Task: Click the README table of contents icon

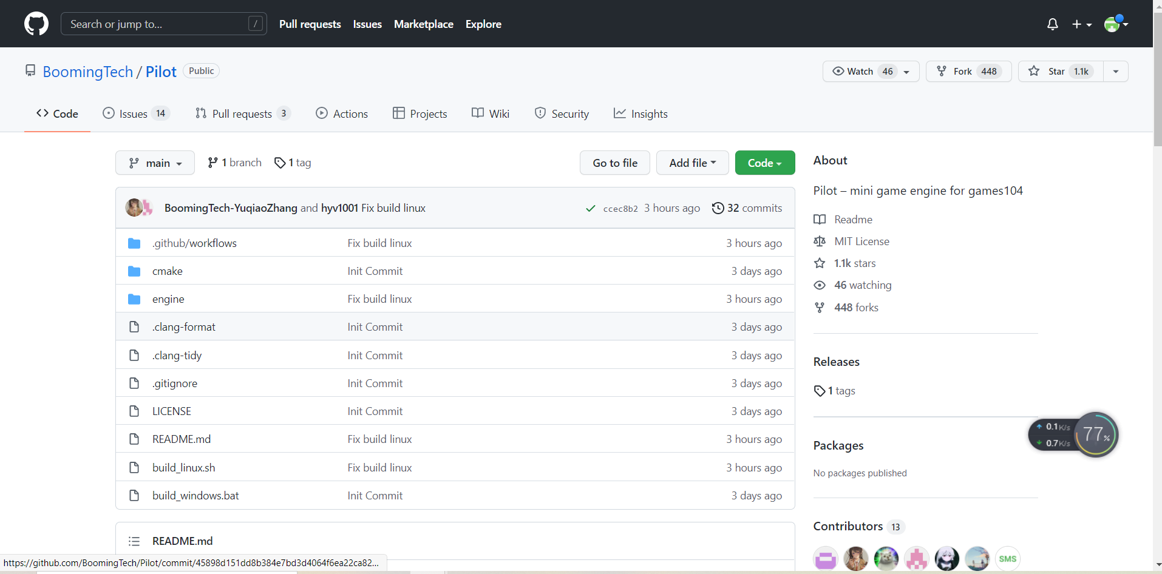Action: pos(134,541)
